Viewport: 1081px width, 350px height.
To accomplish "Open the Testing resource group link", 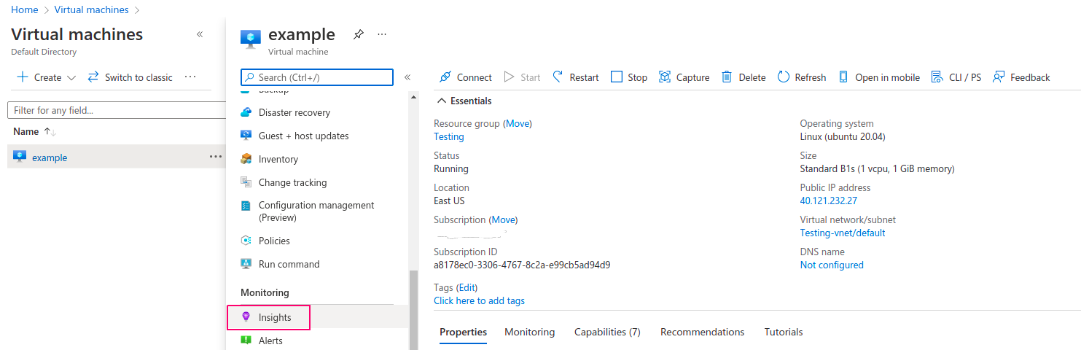I will tap(448, 136).
